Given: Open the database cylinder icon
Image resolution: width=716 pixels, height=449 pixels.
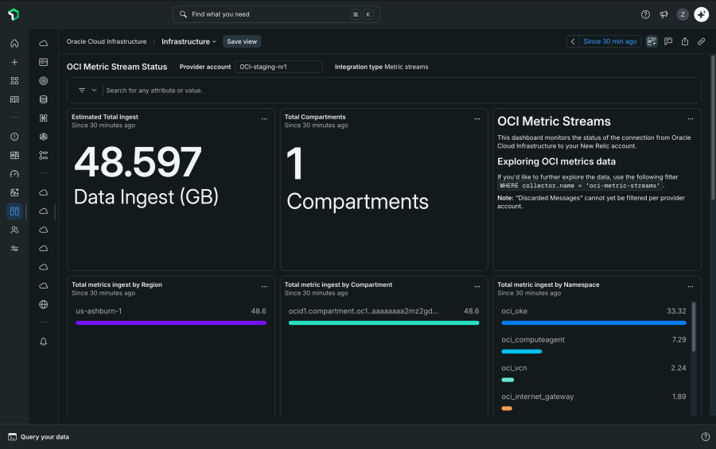Looking at the screenshot, I should pos(44,99).
